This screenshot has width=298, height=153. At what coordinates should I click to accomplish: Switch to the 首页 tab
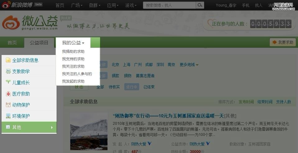pyautogui.click(x=12, y=43)
